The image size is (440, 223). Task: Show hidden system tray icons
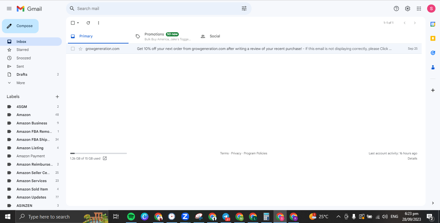338,217
